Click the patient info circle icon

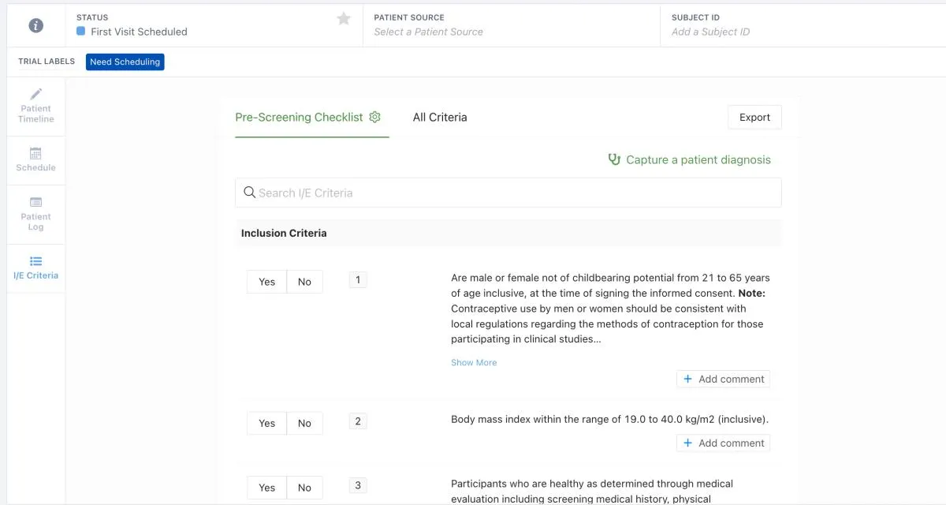(35, 24)
